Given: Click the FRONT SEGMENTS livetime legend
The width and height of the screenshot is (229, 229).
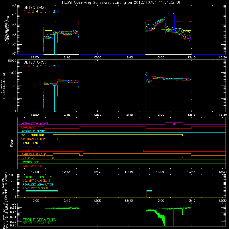Looking at the screenshot, I should [39, 220].
